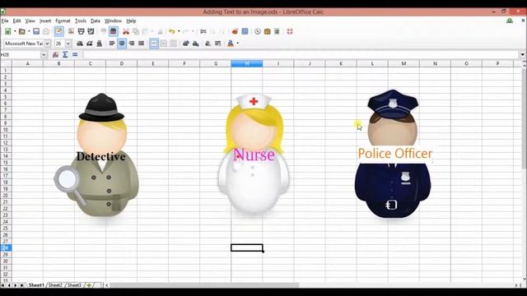Viewport: 527px width, 296px height.
Task: Click the Export as PDF icon
Action: click(71, 31)
